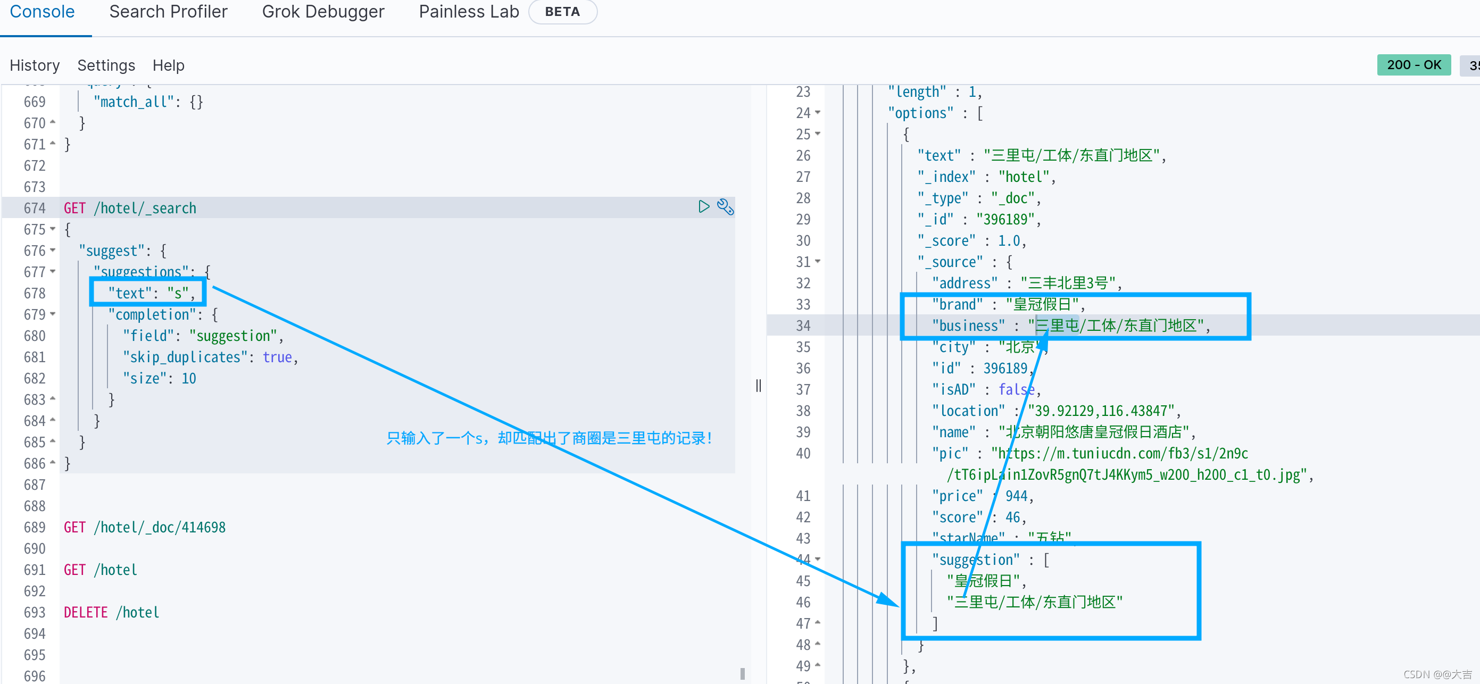
Task: Click the "_score" : 1.0 response line
Action: click(x=972, y=240)
